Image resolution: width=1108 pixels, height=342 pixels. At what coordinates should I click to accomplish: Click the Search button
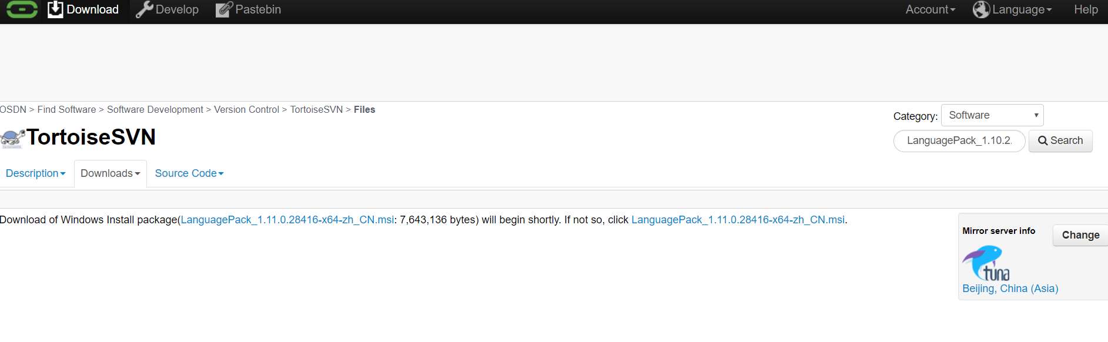pyautogui.click(x=1060, y=141)
